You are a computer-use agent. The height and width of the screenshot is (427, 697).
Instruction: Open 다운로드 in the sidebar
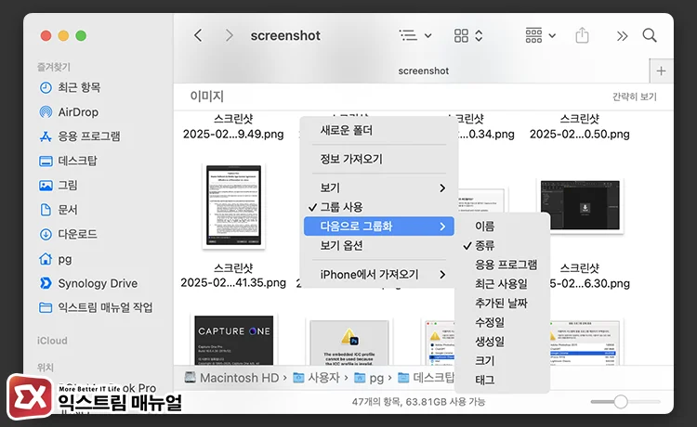pyautogui.click(x=68, y=234)
